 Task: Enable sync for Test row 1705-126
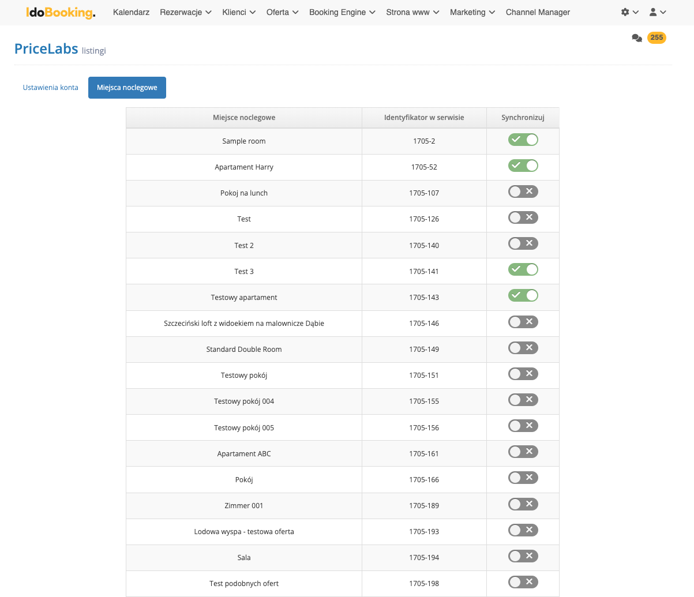point(523,217)
